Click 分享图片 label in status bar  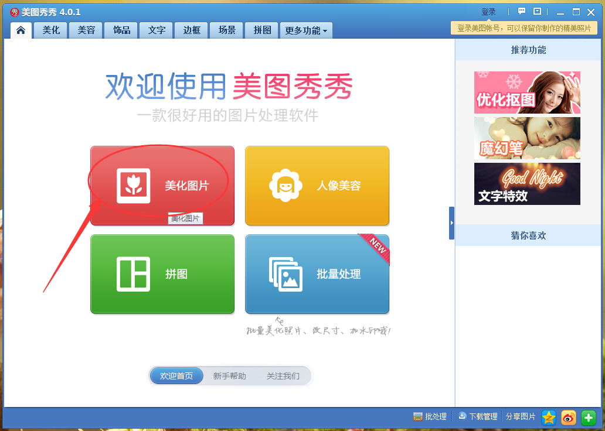(x=521, y=417)
